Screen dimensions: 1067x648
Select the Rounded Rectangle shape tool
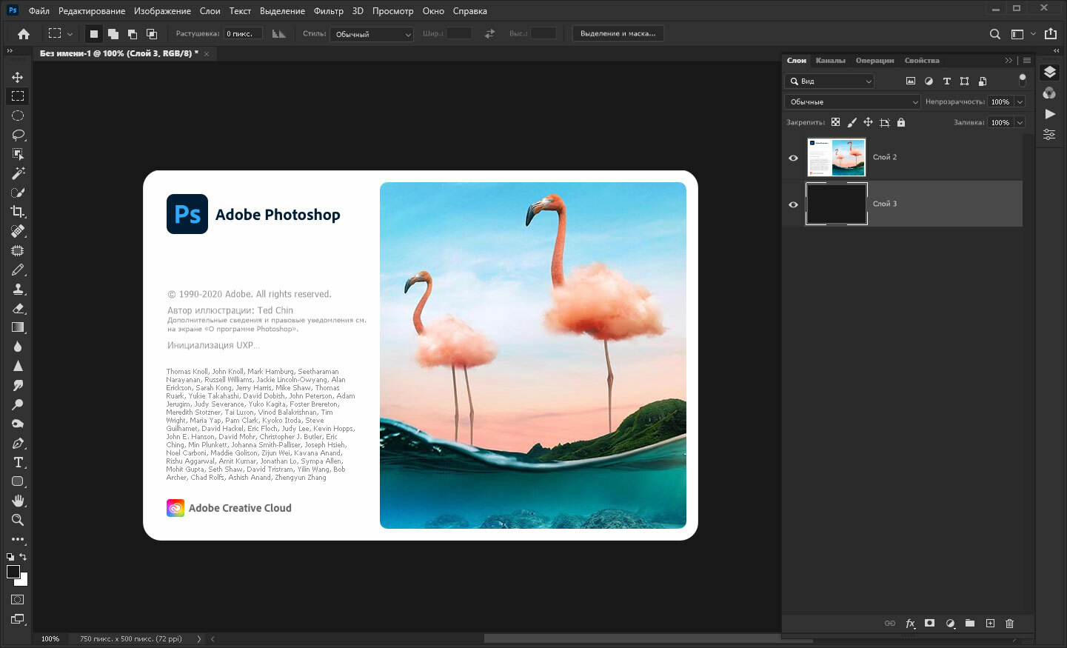[x=18, y=481]
